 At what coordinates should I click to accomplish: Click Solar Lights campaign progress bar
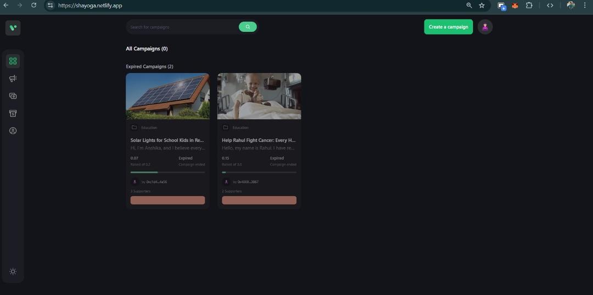point(167,172)
